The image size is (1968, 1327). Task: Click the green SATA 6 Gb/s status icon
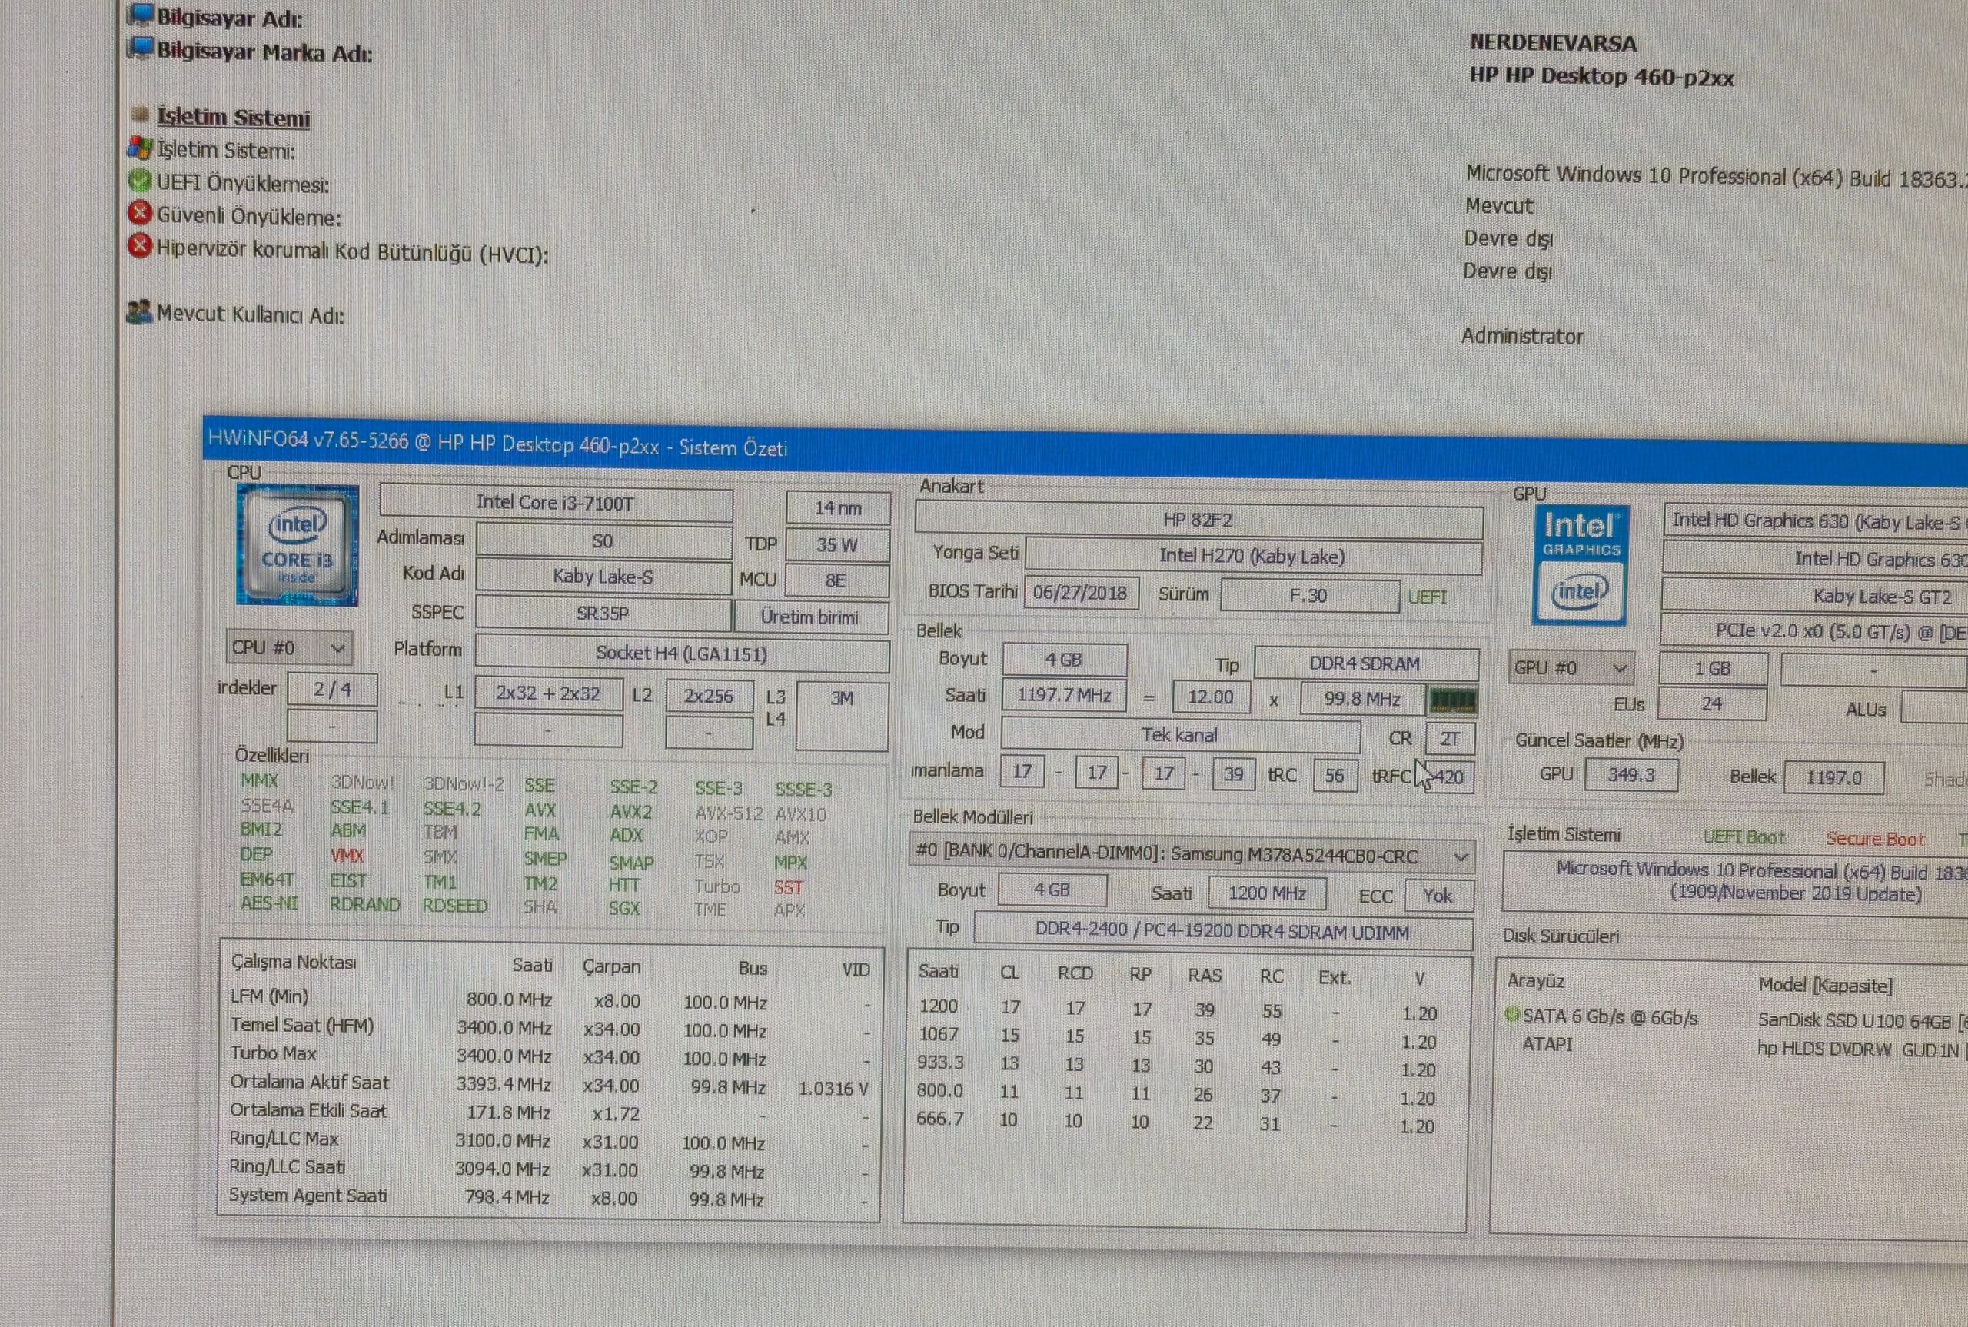1512,1014
